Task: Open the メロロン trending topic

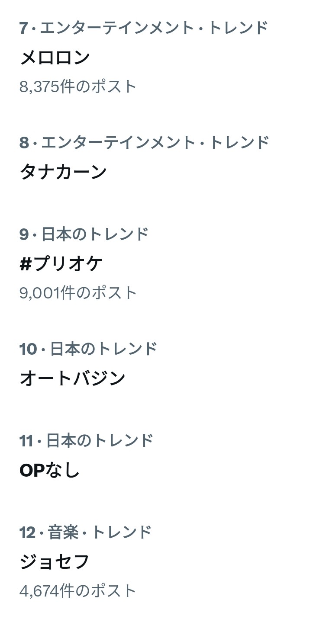Action: [x=55, y=58]
